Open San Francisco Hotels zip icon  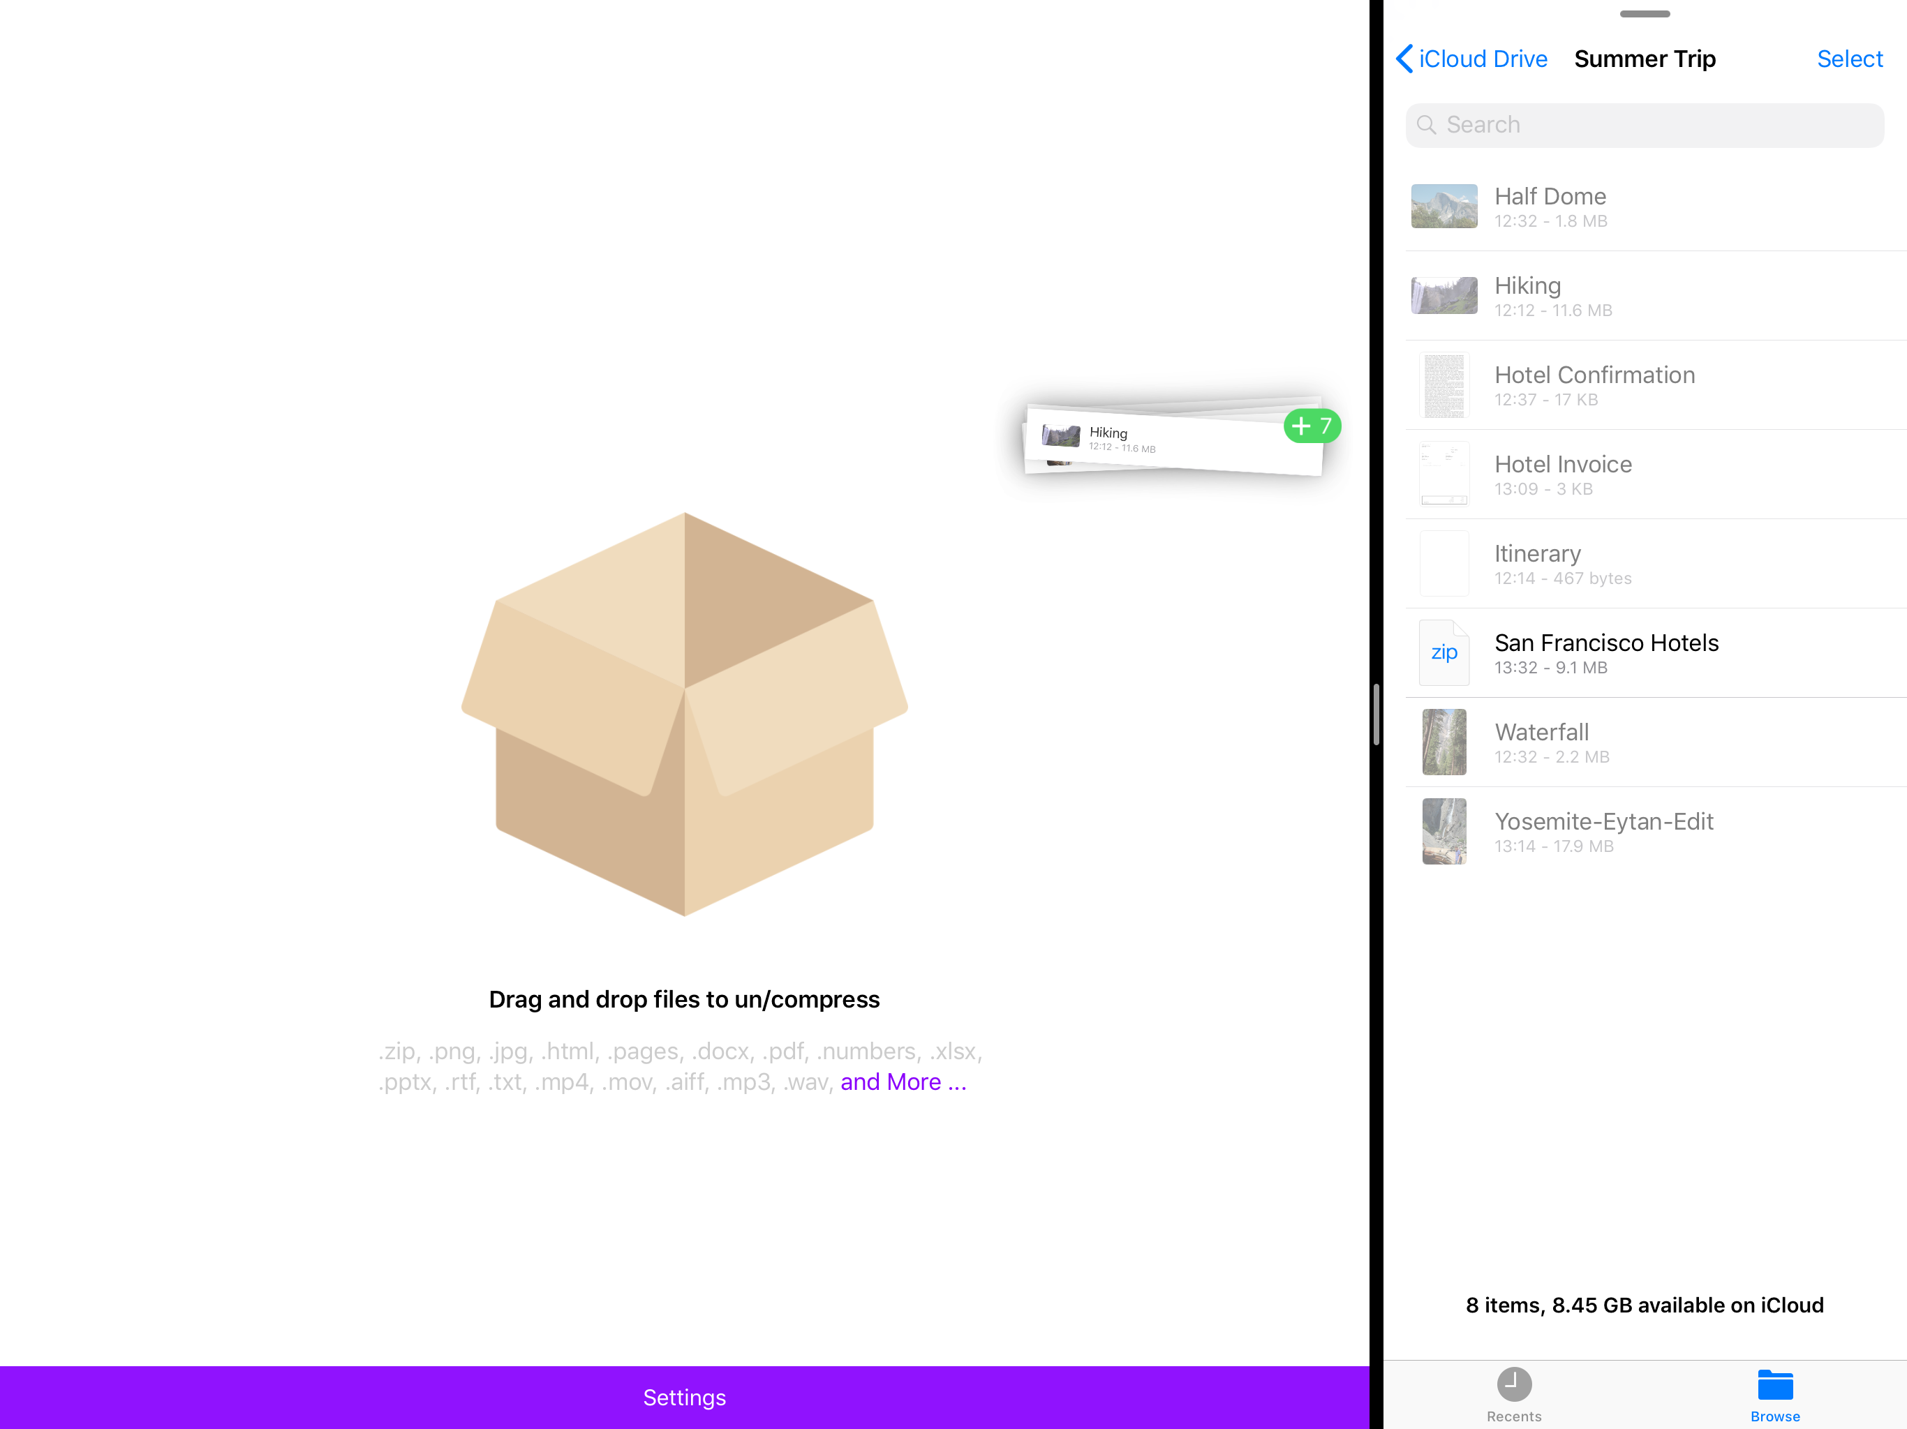1444,653
